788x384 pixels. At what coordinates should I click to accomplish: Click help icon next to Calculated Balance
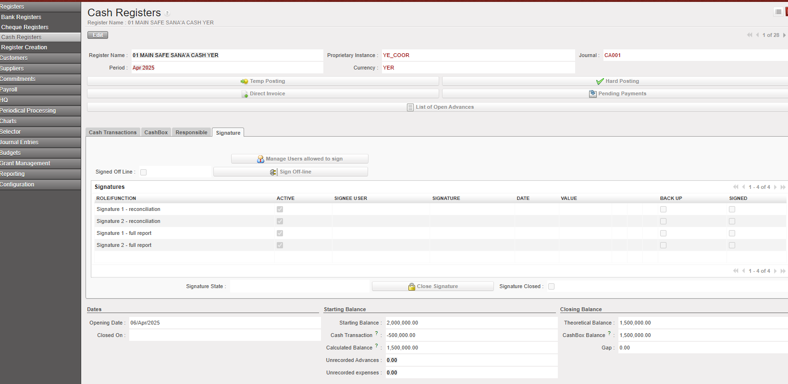[376, 346]
